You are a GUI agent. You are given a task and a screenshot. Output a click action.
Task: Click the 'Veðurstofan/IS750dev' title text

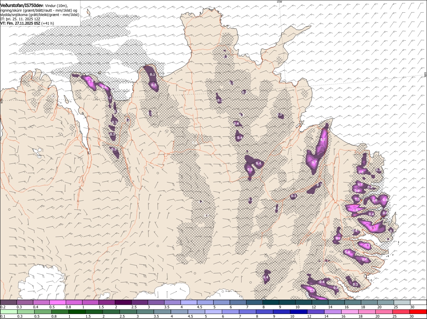(22, 6)
